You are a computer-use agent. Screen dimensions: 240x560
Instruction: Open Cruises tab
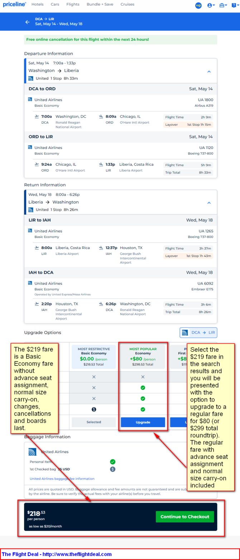128,5
